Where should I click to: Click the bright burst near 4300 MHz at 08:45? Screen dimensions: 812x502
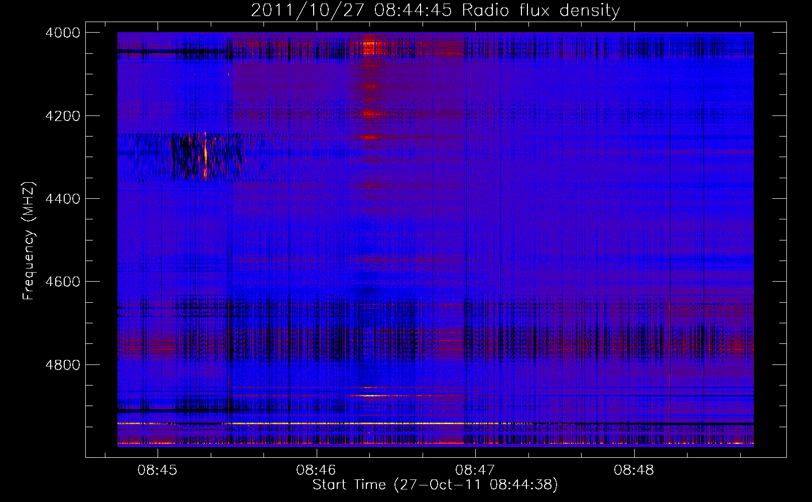click(x=205, y=156)
